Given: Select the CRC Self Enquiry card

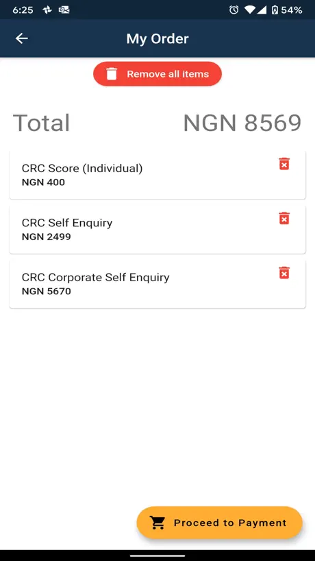Looking at the screenshot, I should [x=157, y=229].
